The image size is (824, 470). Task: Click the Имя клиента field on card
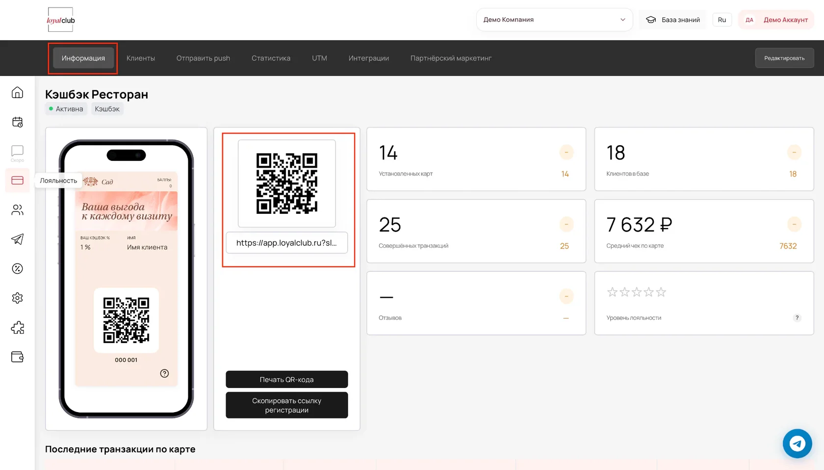click(x=147, y=247)
